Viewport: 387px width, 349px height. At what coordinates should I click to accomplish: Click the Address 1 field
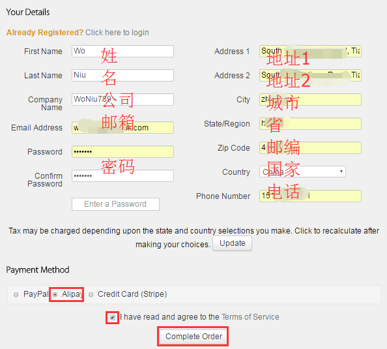pyautogui.click(x=310, y=51)
